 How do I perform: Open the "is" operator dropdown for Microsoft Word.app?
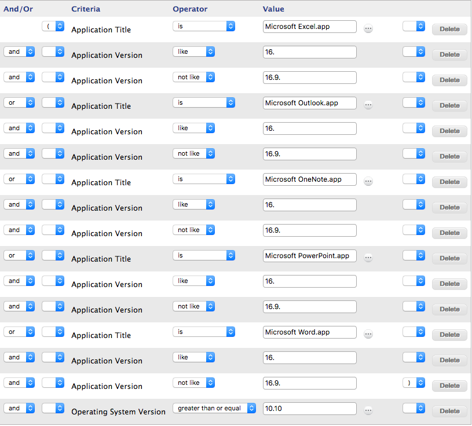pyautogui.click(x=204, y=332)
